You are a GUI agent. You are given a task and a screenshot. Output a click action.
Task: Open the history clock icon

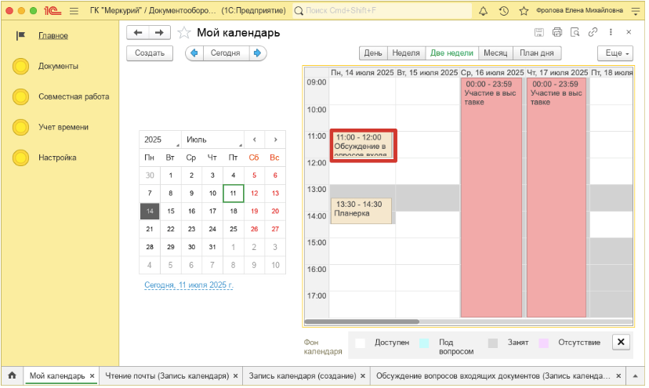(x=502, y=11)
